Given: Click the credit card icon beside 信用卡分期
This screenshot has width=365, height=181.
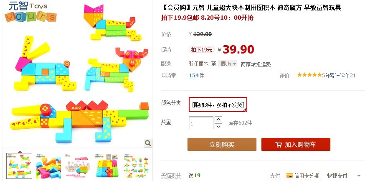Looking at the screenshot, I should 289,176.
